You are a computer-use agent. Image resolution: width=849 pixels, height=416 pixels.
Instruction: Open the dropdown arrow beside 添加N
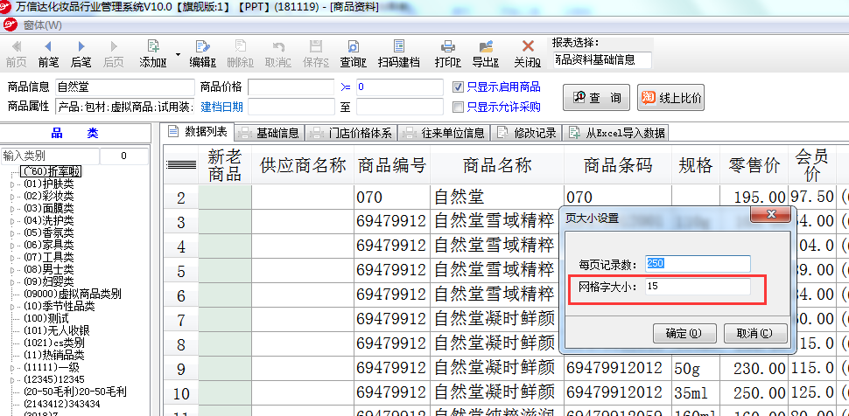[x=179, y=54]
